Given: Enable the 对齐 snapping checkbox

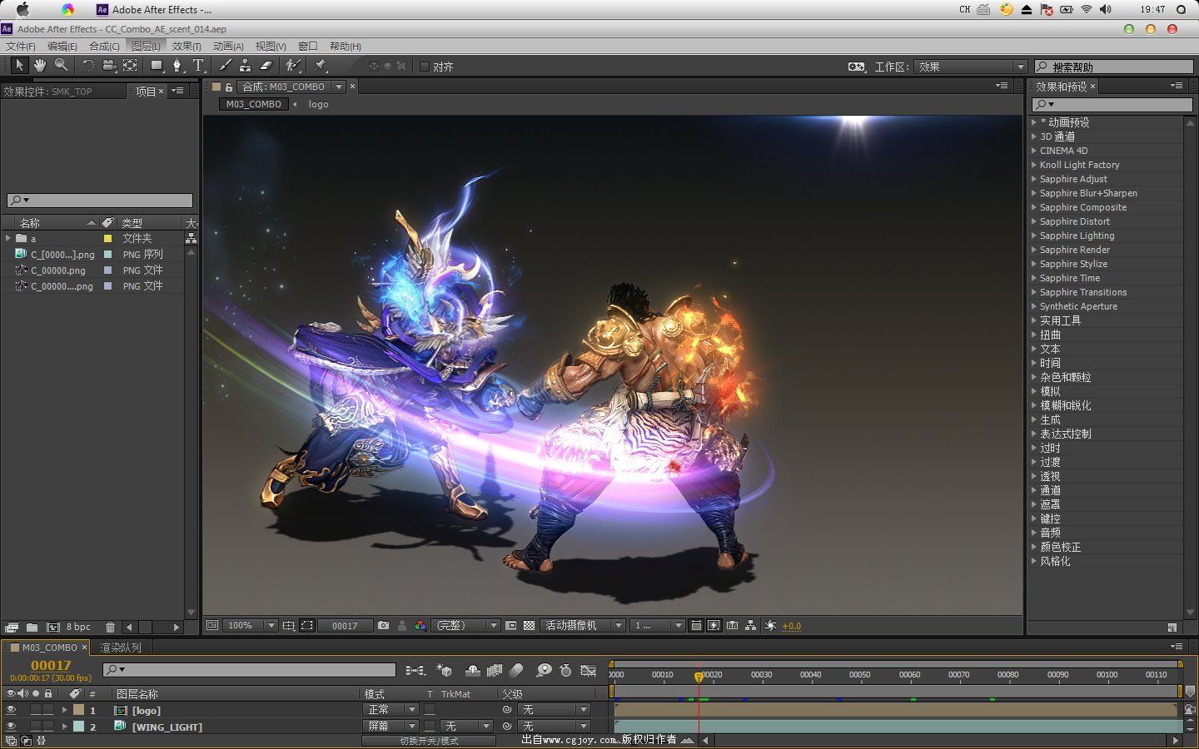Looking at the screenshot, I should [425, 67].
